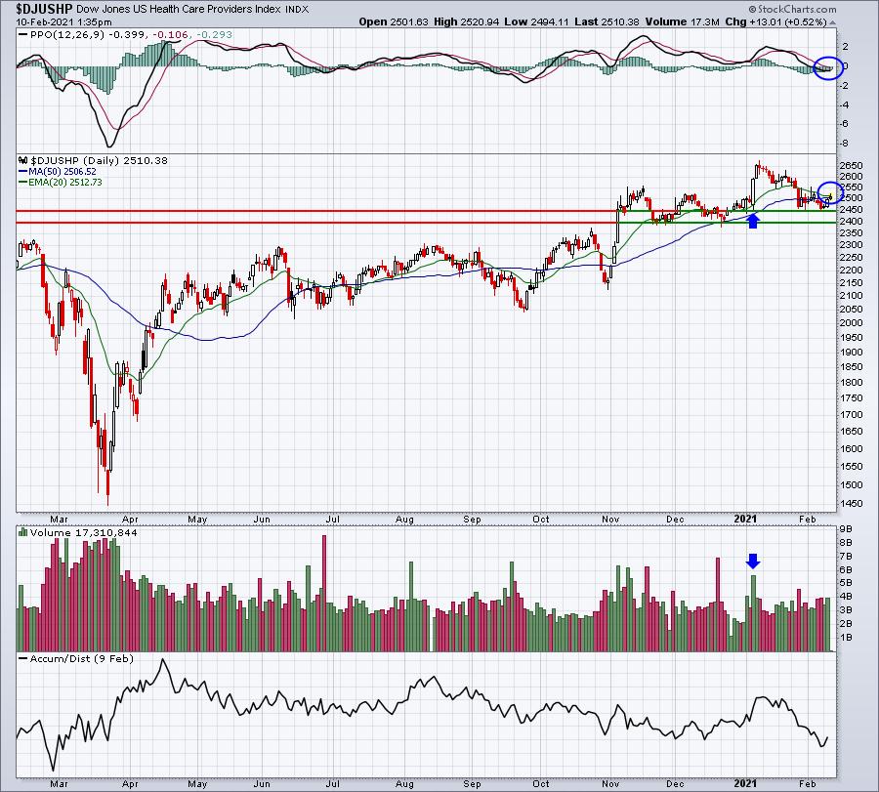This screenshot has height=792, width=879.
Task: Click the blue up arrow on price chart
Action: pyautogui.click(x=753, y=221)
